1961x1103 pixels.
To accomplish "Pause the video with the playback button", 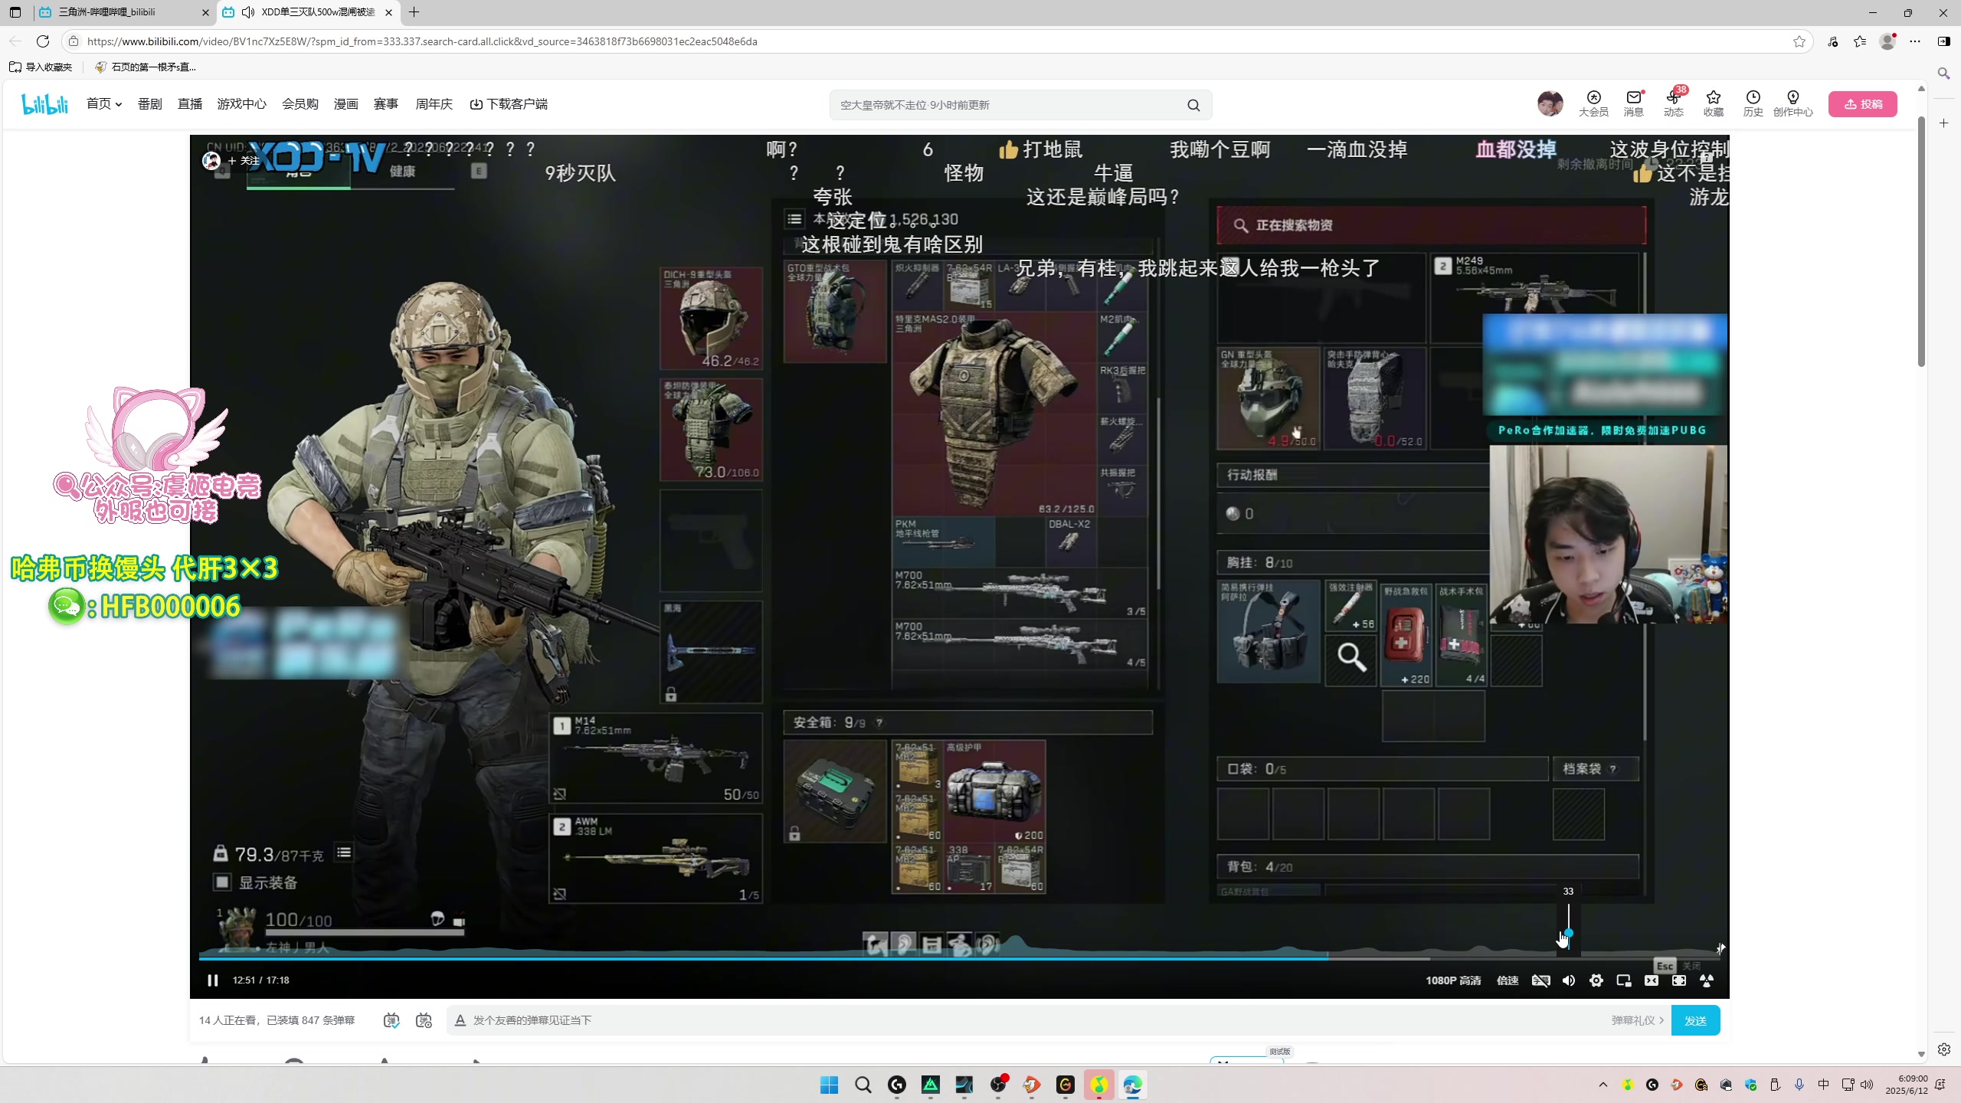I will point(213,980).
